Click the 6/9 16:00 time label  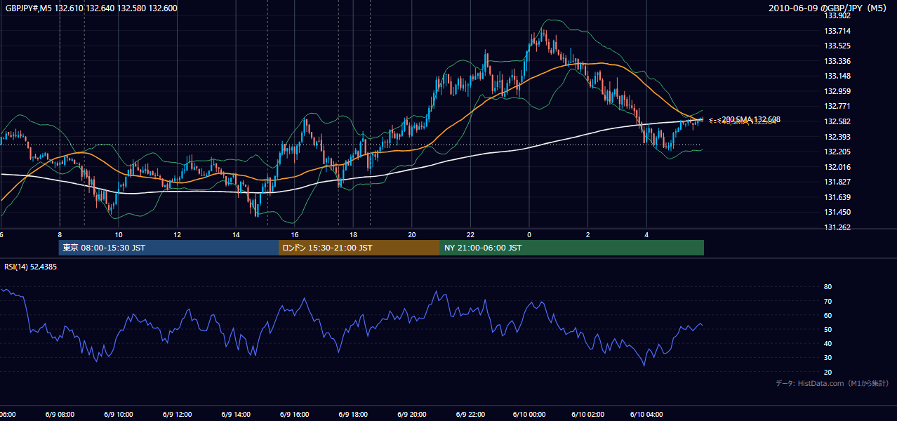click(294, 415)
